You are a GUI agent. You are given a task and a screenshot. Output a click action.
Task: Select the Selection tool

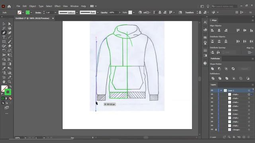4,24
